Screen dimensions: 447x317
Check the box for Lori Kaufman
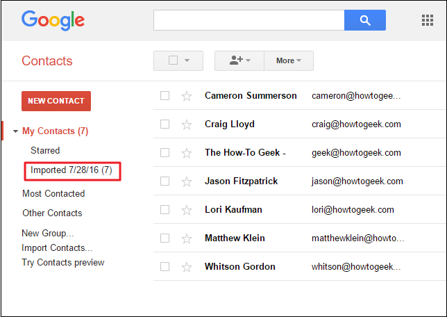(165, 210)
